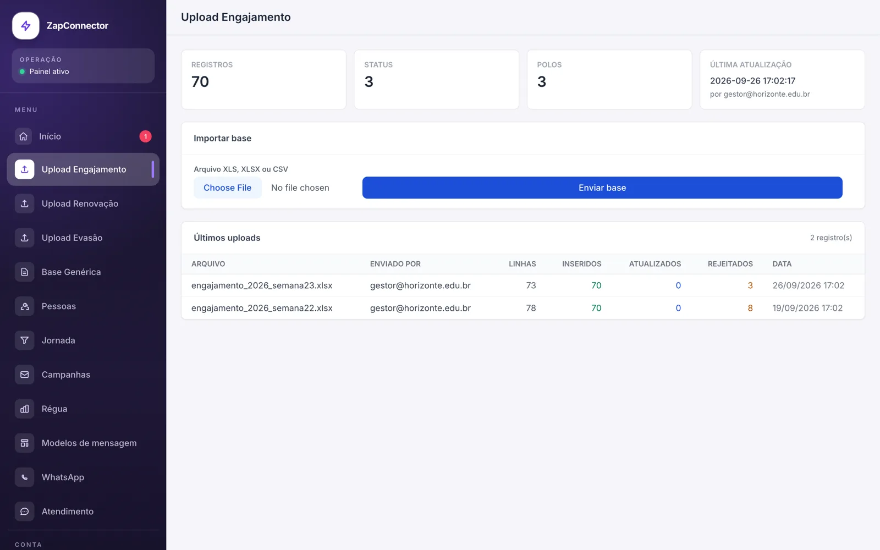880x550 pixels.
Task: Navigate to Base Genérica
Action: (x=83, y=272)
